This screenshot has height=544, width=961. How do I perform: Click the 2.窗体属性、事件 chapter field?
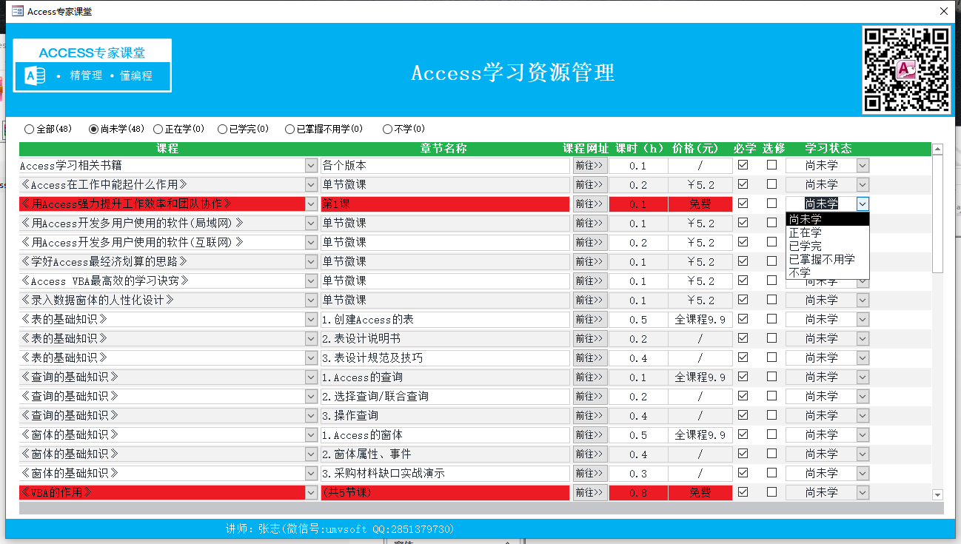445,454
